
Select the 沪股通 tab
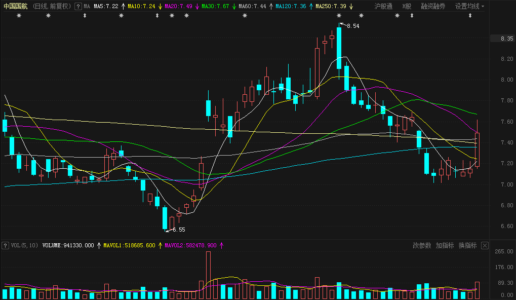tap(383, 6)
